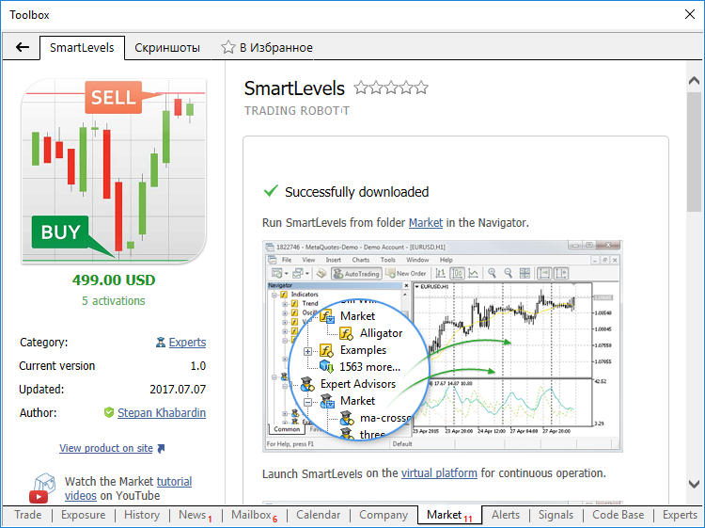Open the Trade tab

pos(28,515)
